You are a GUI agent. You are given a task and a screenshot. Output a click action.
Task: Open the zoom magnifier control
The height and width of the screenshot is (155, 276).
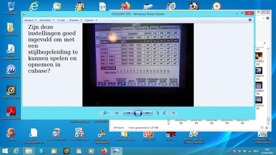(106, 113)
